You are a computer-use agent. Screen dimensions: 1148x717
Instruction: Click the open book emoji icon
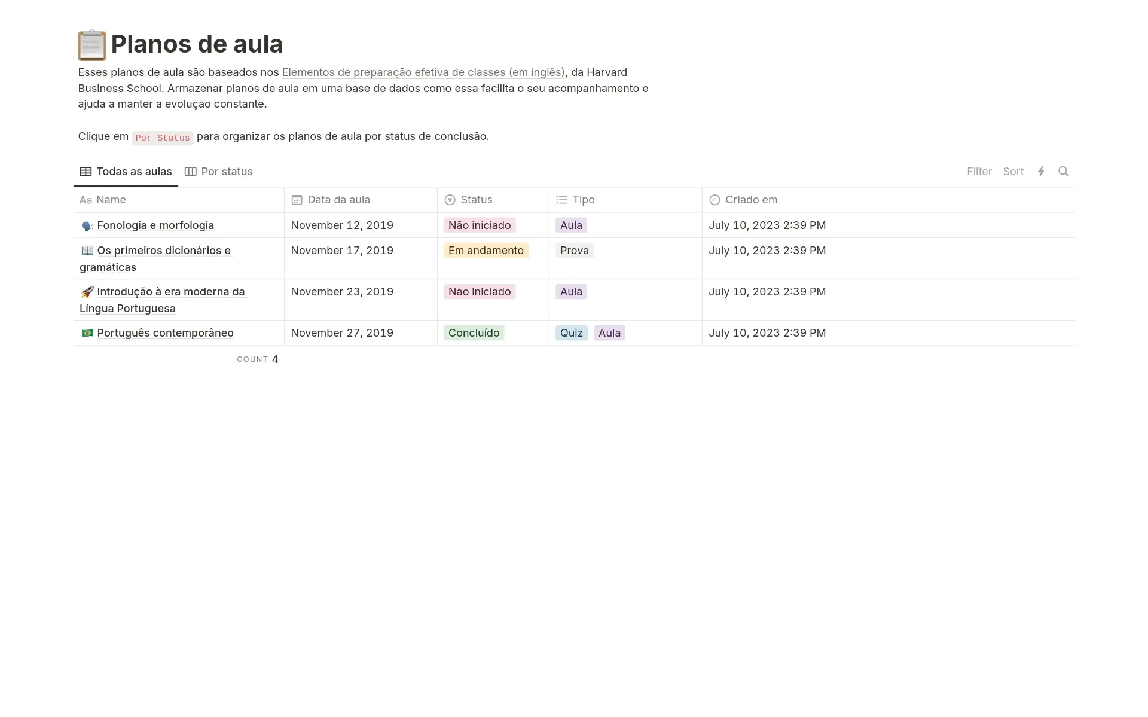click(x=87, y=251)
